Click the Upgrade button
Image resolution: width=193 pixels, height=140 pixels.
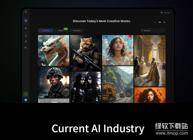click(165, 13)
